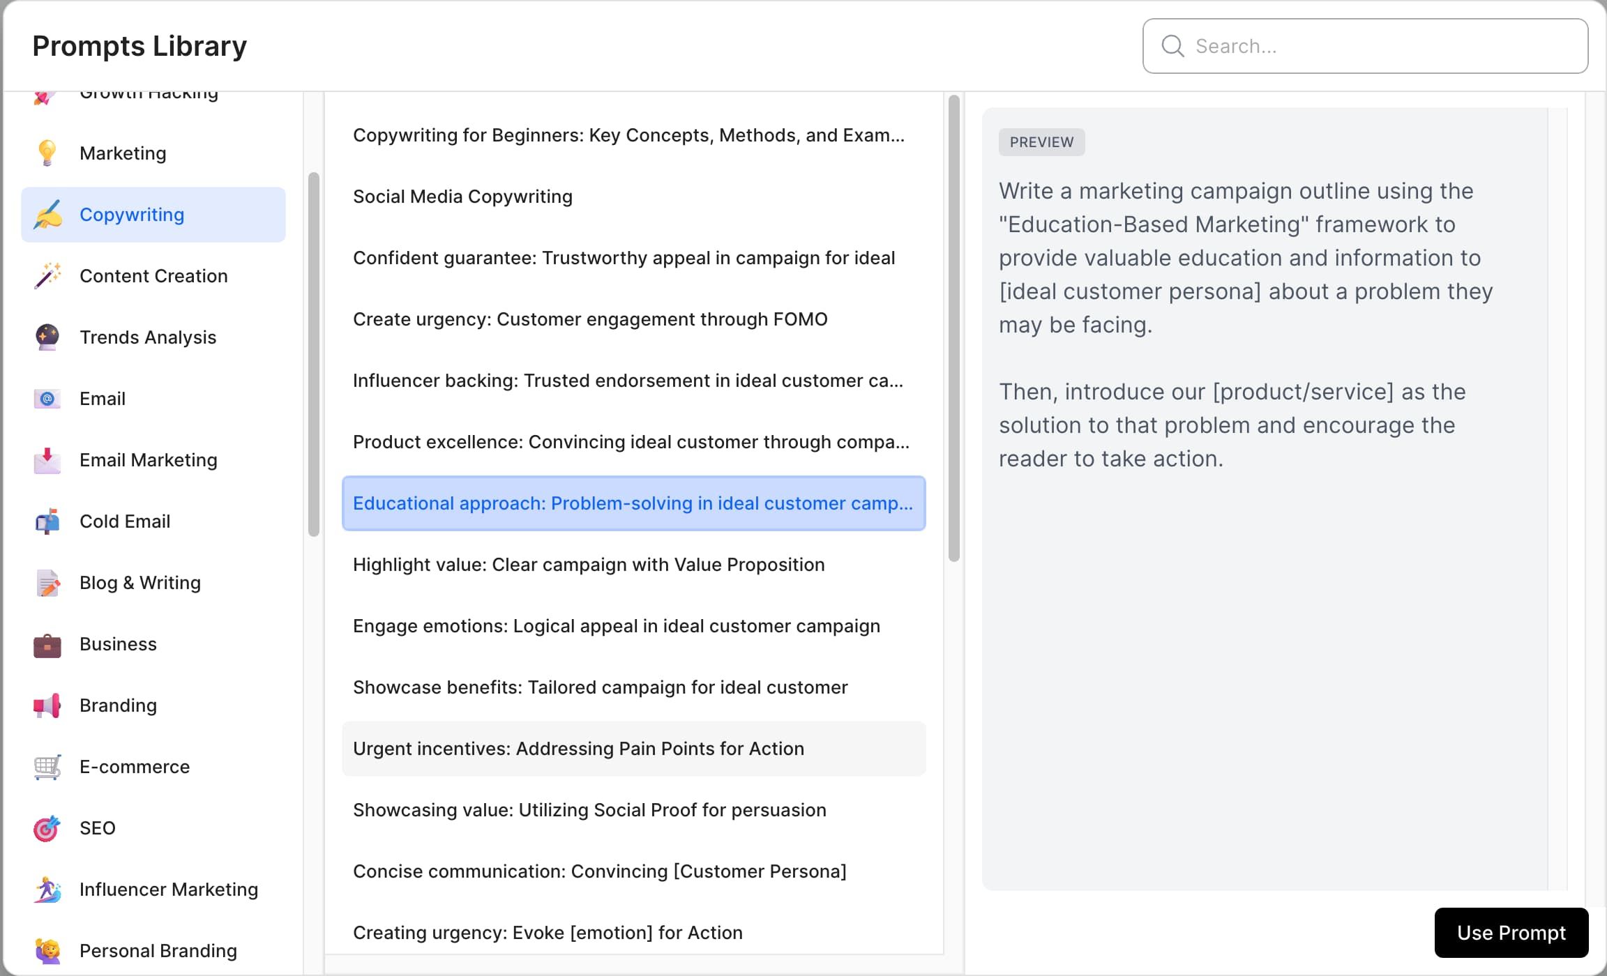
Task: Select the Trends Analysis icon
Action: (47, 336)
